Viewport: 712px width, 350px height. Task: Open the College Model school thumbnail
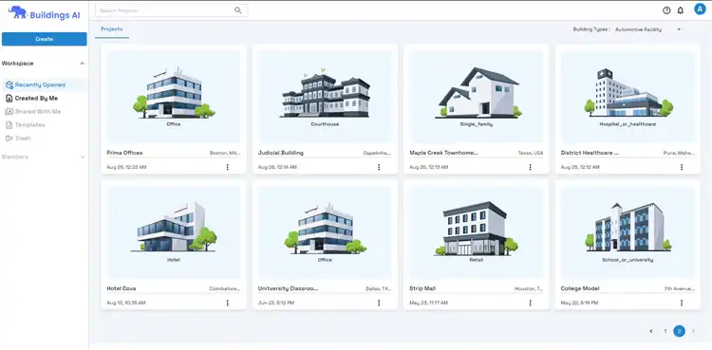(x=628, y=232)
